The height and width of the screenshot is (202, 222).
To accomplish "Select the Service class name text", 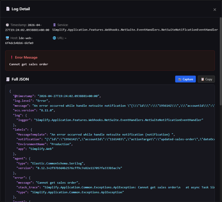I will pyautogui.click(x=135, y=30).
